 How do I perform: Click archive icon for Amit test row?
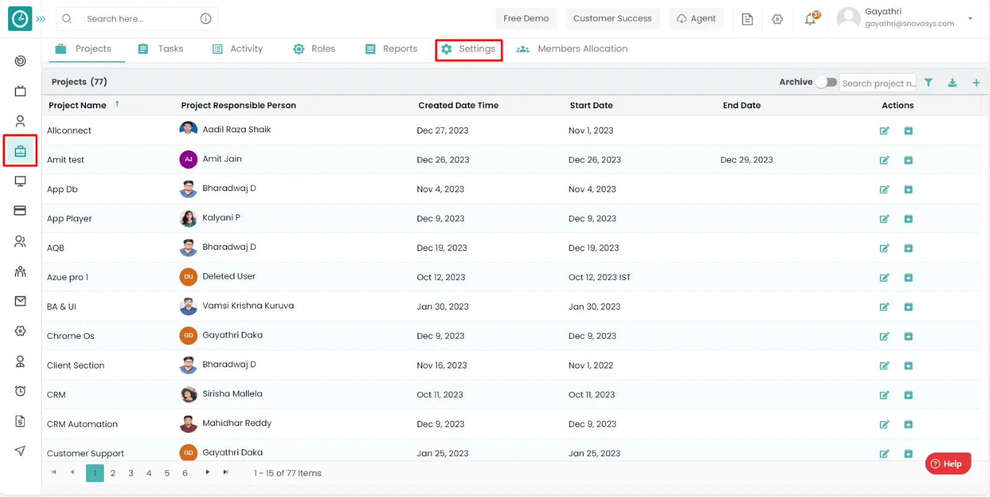pos(908,160)
